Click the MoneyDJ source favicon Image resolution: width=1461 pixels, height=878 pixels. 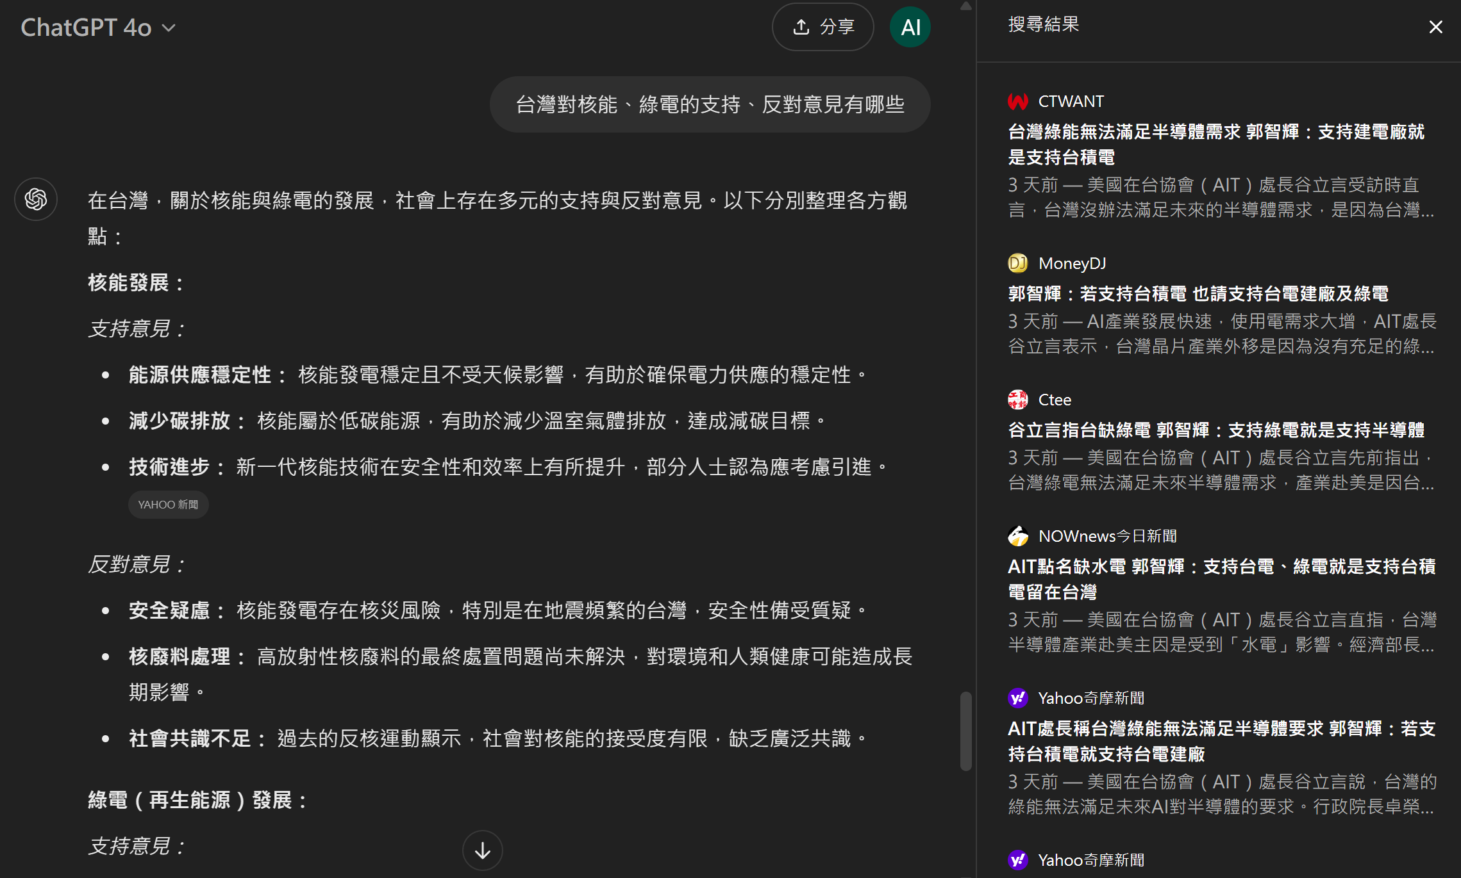[x=1017, y=263]
